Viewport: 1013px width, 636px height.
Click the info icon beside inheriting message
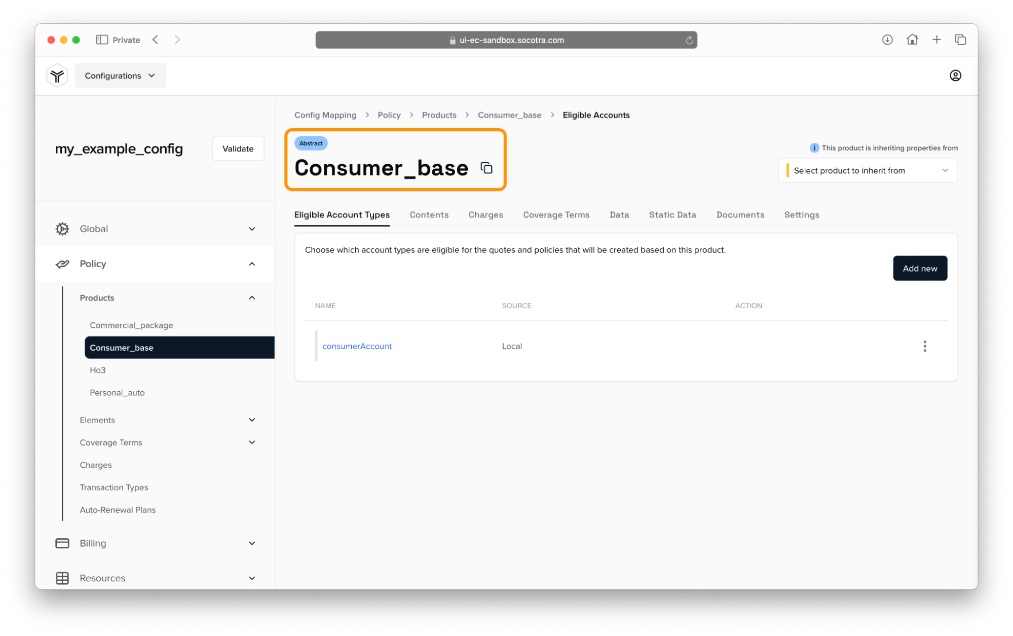click(814, 148)
